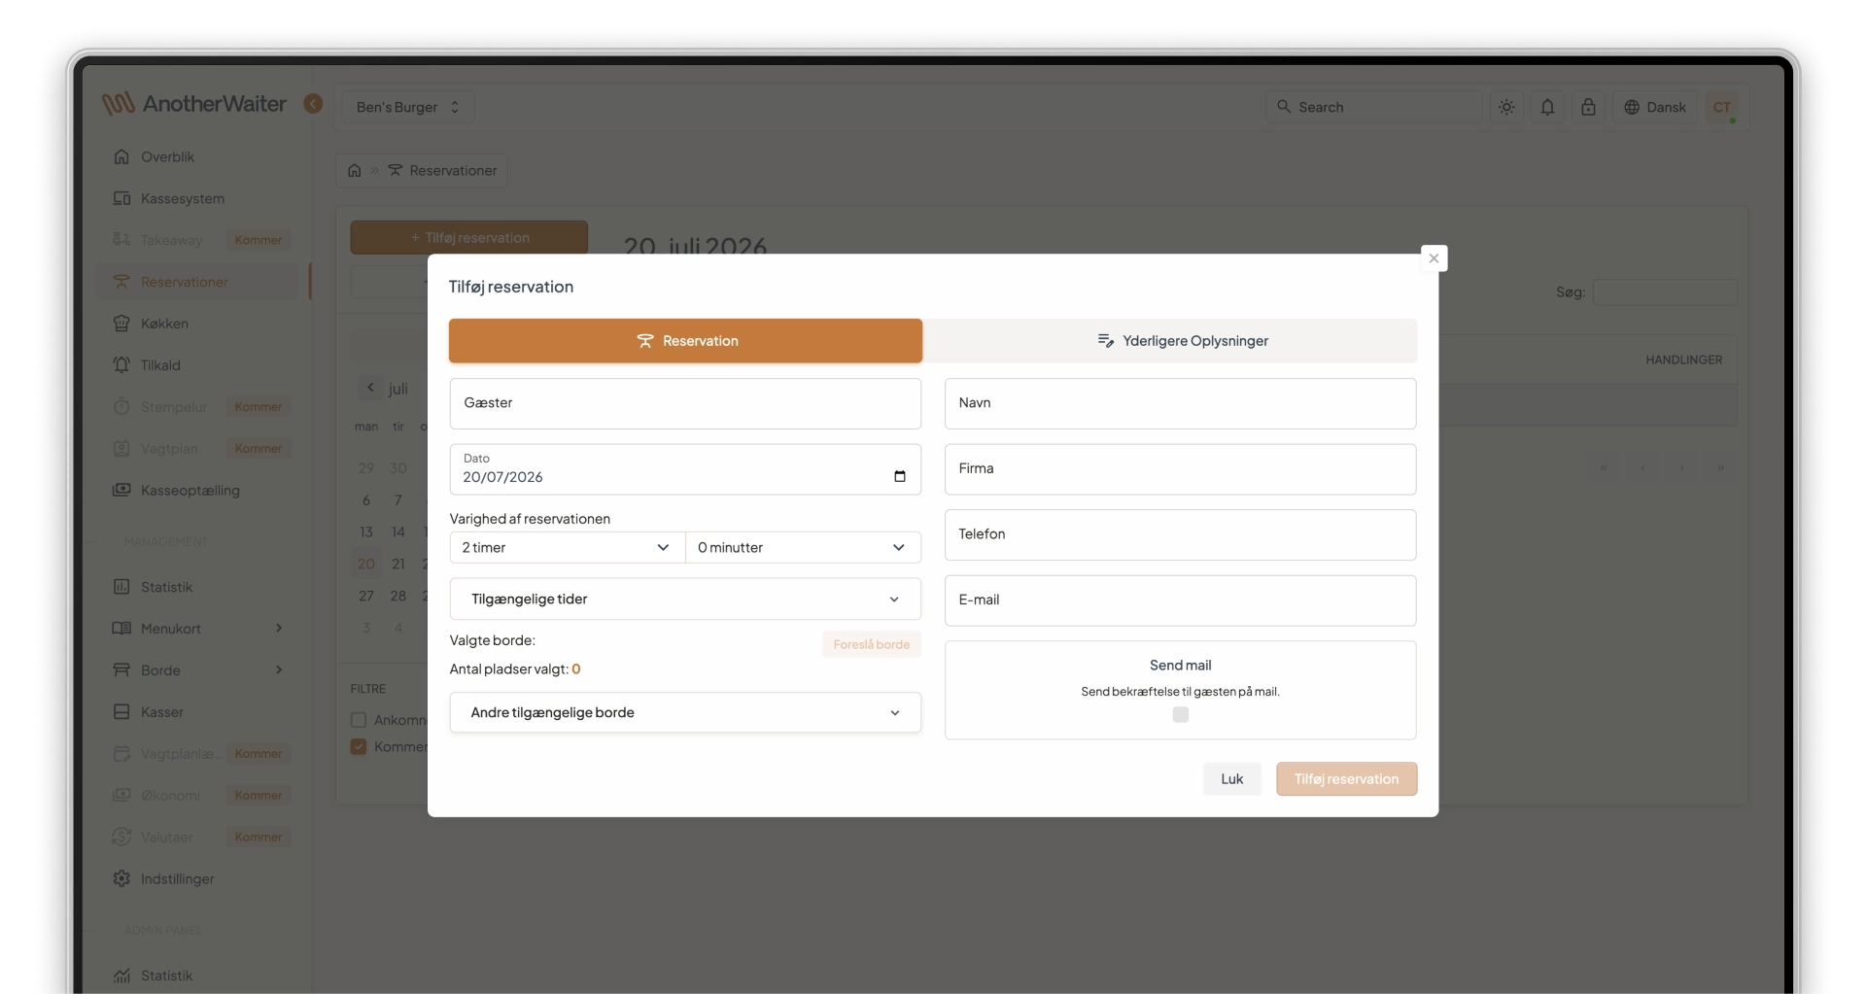Toggle the Send mail confirmation checkbox
The width and height of the screenshot is (1866, 994).
[x=1181, y=714]
